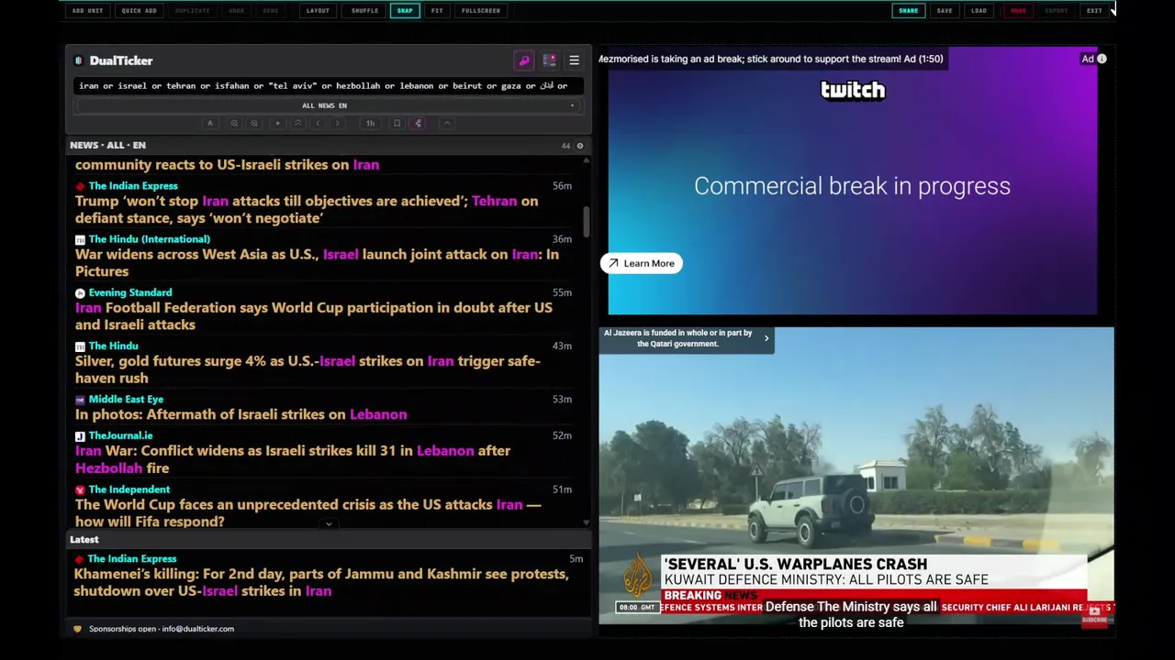The width and height of the screenshot is (1175, 660).
Task: Click the Share button in top bar
Action: 908,11
